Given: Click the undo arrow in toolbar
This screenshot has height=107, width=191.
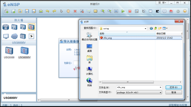Looking at the screenshot, I should (47, 11).
